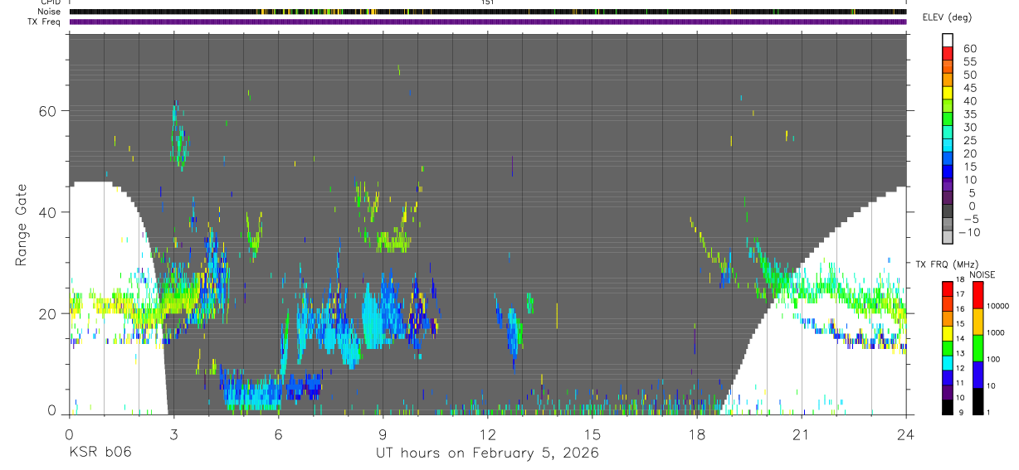The width and height of the screenshot is (1019, 470).
Task: Click the black bottom segment of the TX FRQ bar
Action: tap(948, 407)
